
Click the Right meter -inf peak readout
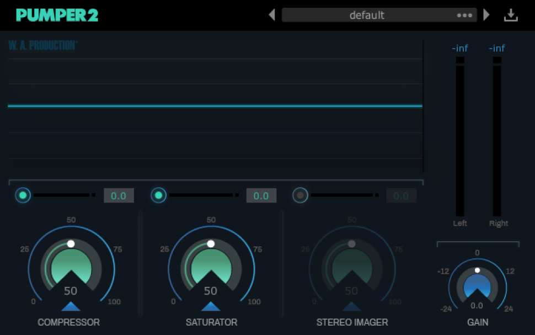coord(497,48)
